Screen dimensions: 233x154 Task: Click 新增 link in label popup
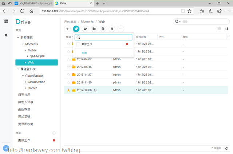click(x=84, y=53)
